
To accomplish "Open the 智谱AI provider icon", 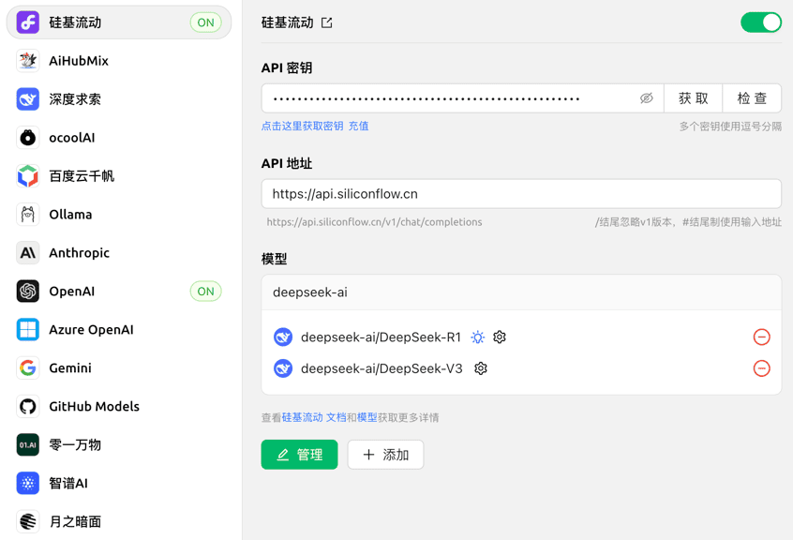I will click(x=28, y=484).
